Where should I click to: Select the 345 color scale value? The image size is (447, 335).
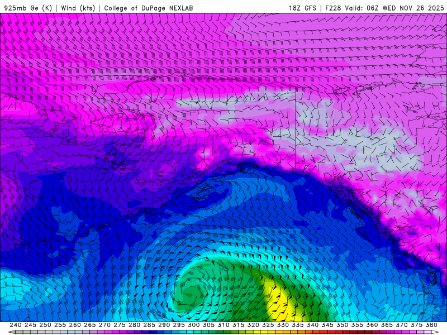coord(327,325)
